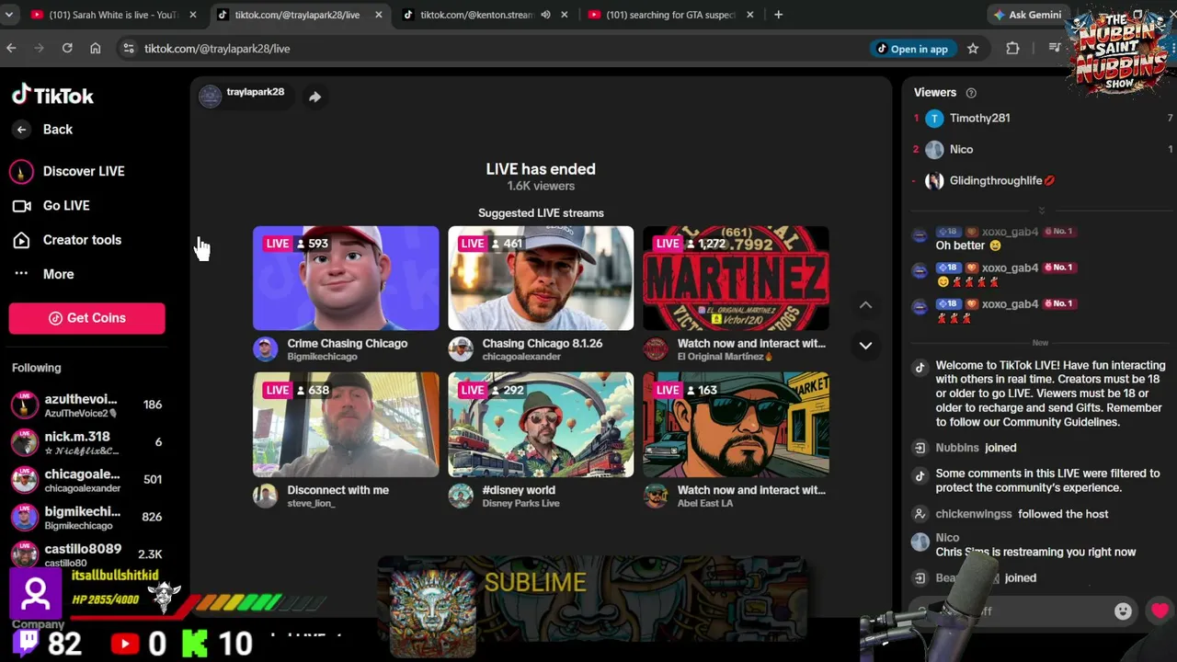Open the Chasing Chicago 8.1.26 stream thumbnail
Image resolution: width=1177 pixels, height=662 pixels.
(541, 278)
